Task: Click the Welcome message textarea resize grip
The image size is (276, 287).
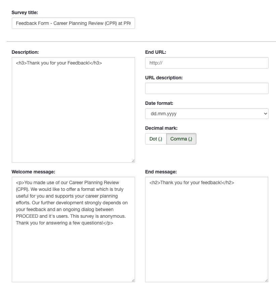Action: coord(133,280)
